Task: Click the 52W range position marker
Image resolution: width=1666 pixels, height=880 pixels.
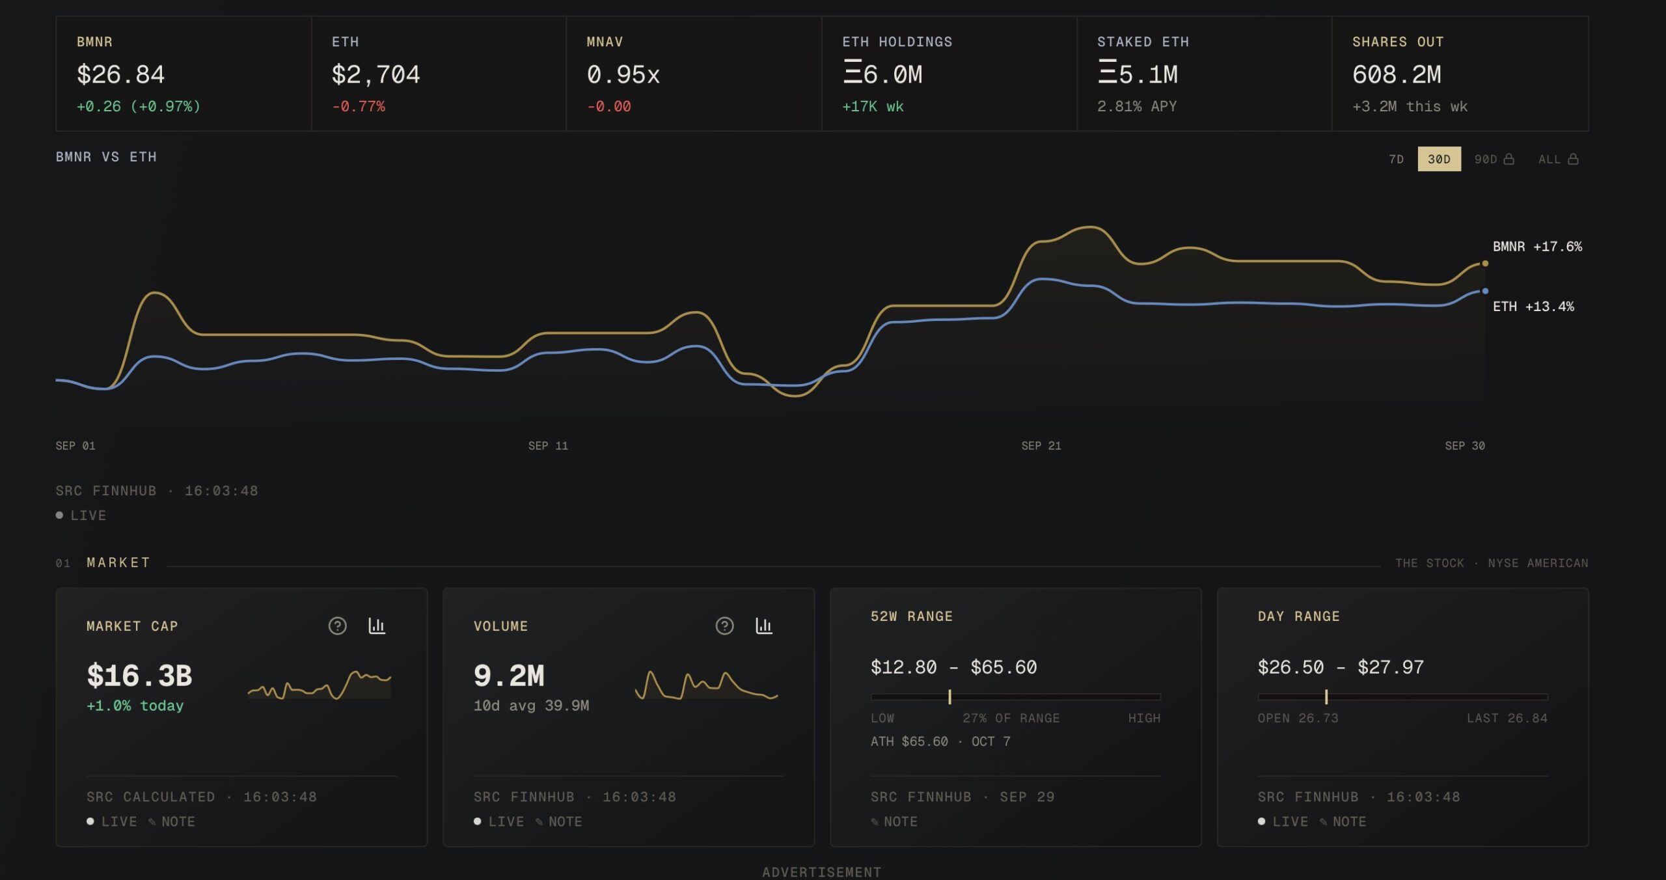Action: [949, 696]
